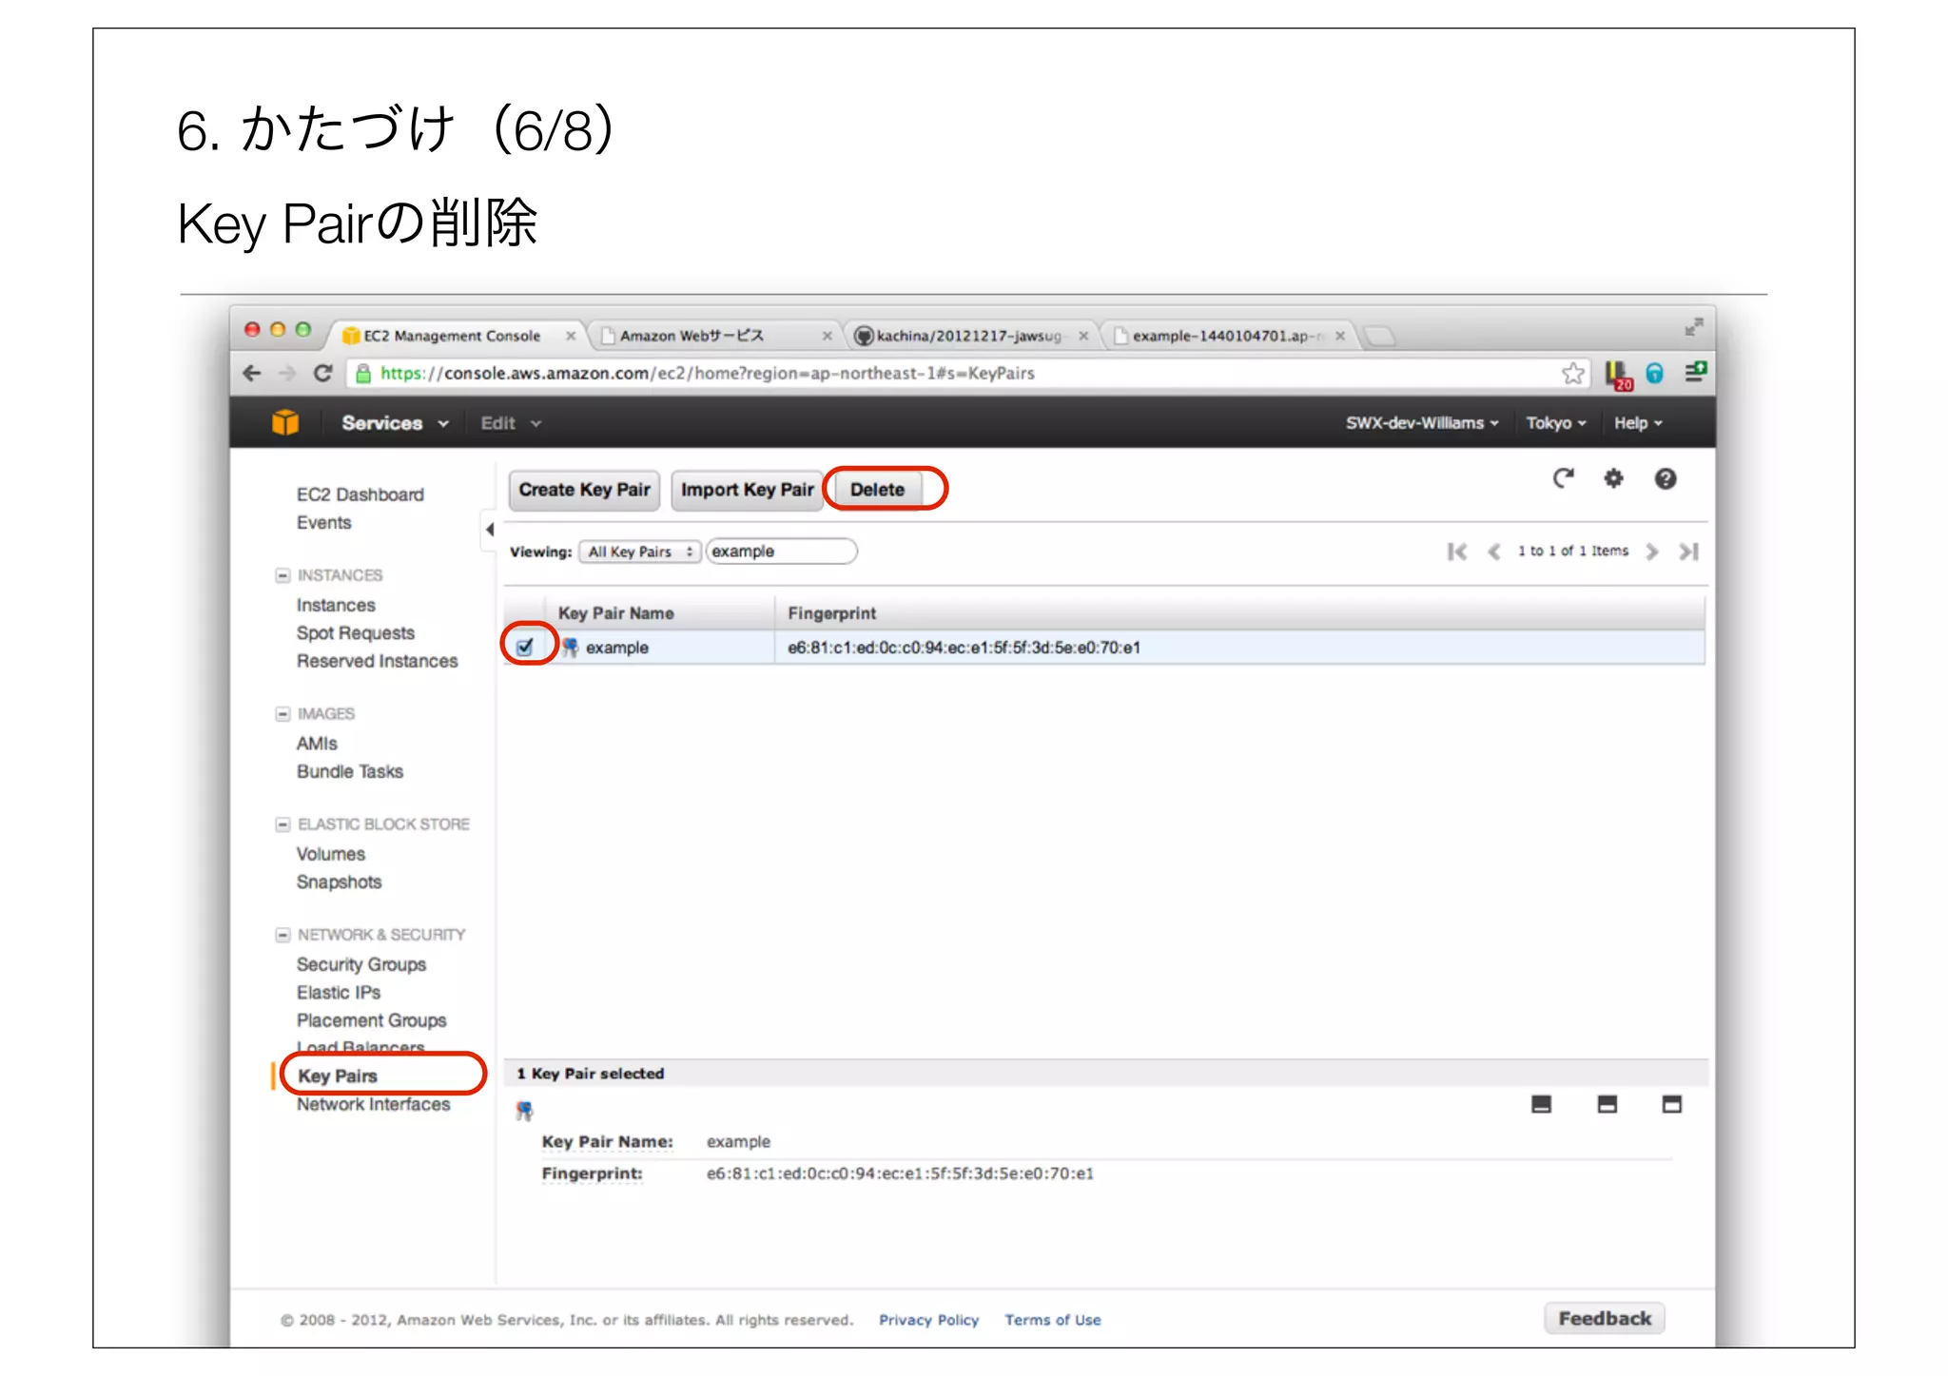This screenshot has height=1376, width=1948.
Task: Switch to example-1440104701 tab
Action: tap(1227, 336)
